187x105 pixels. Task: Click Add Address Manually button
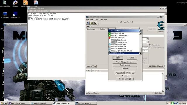coord(156,66)
